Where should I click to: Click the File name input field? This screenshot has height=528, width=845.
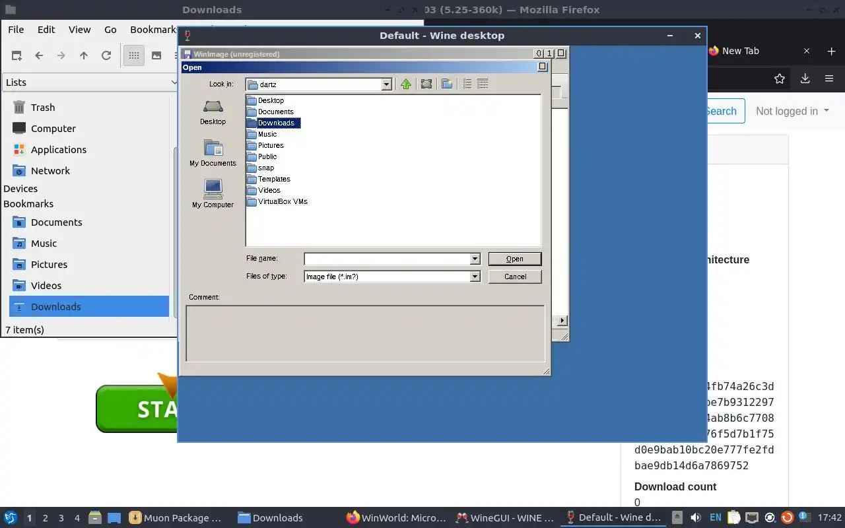(x=387, y=259)
